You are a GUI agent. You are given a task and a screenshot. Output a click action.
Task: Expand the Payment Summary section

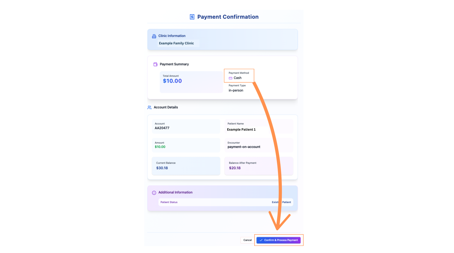[x=174, y=64]
